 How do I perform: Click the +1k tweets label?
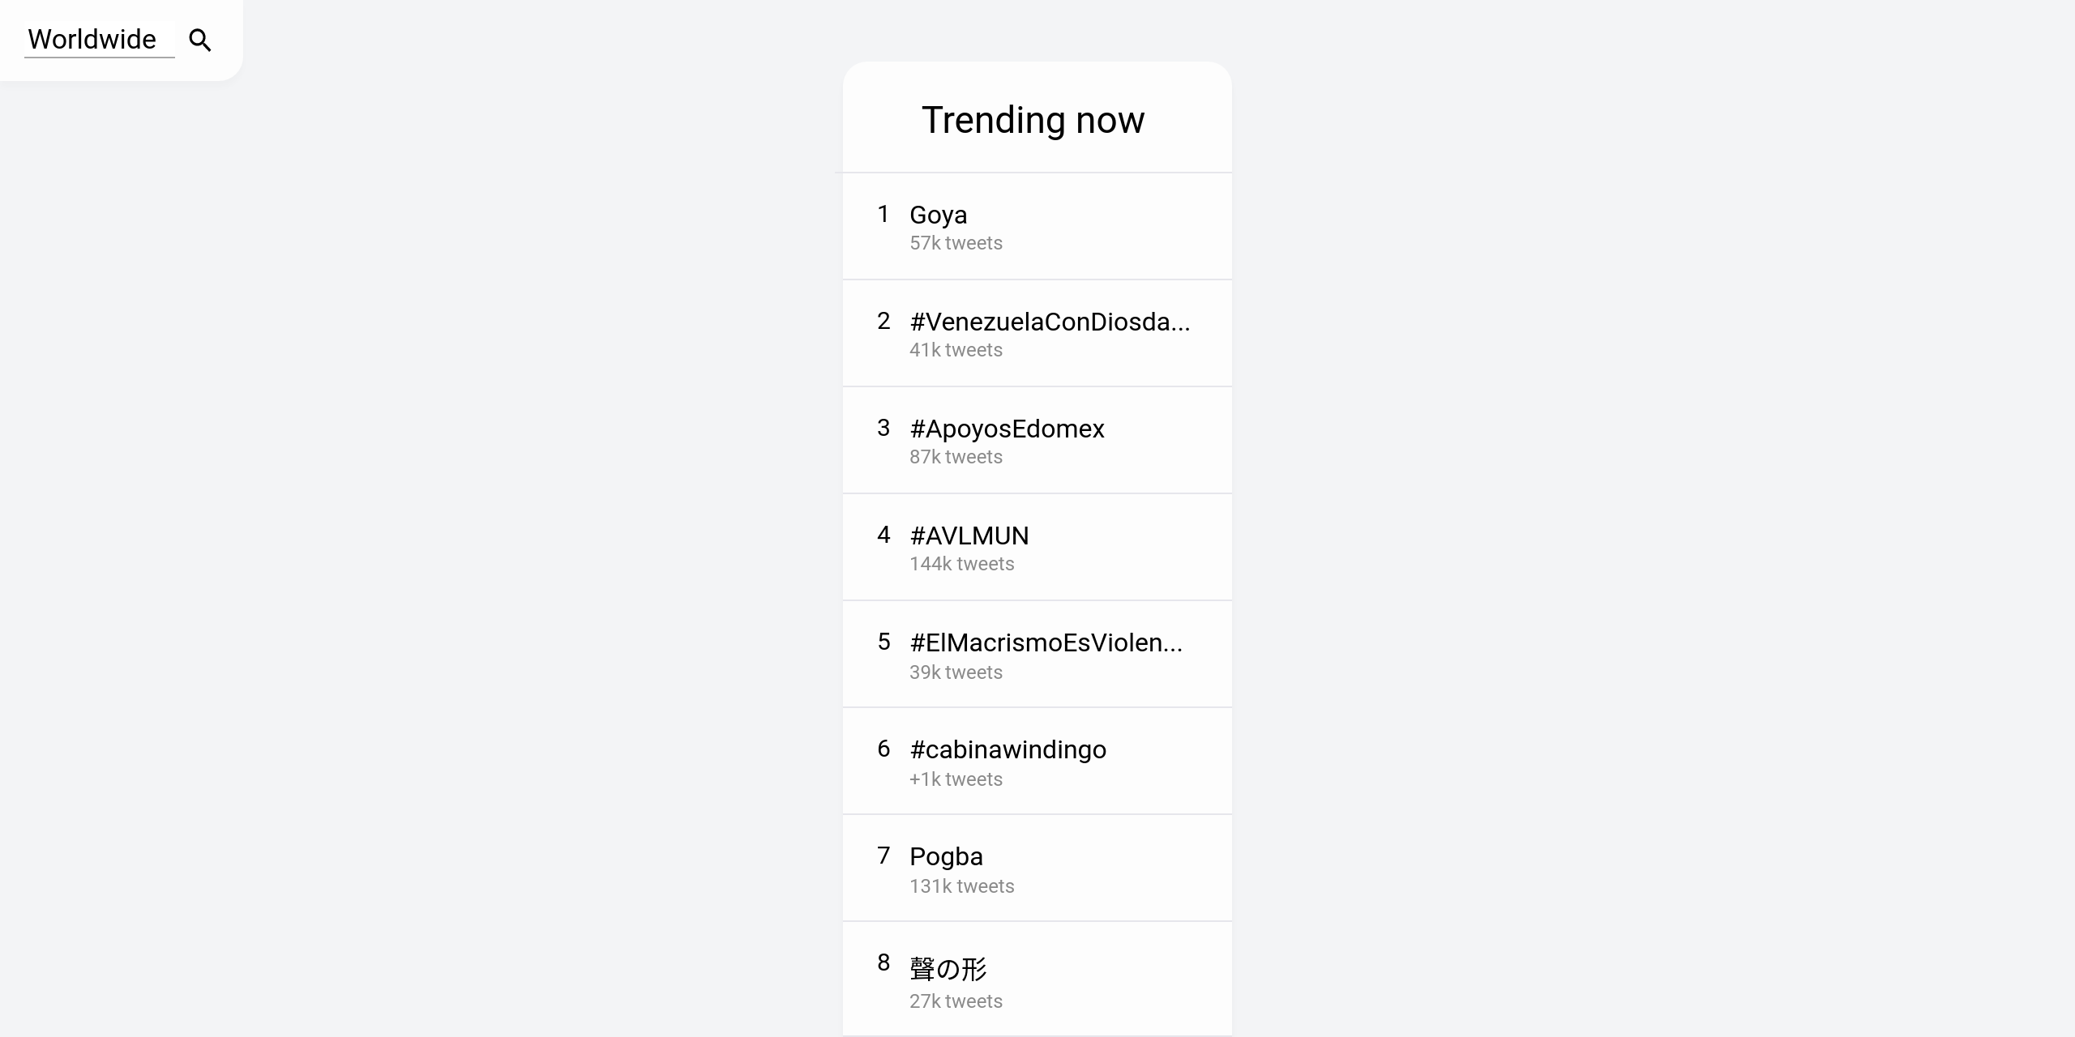[955, 779]
